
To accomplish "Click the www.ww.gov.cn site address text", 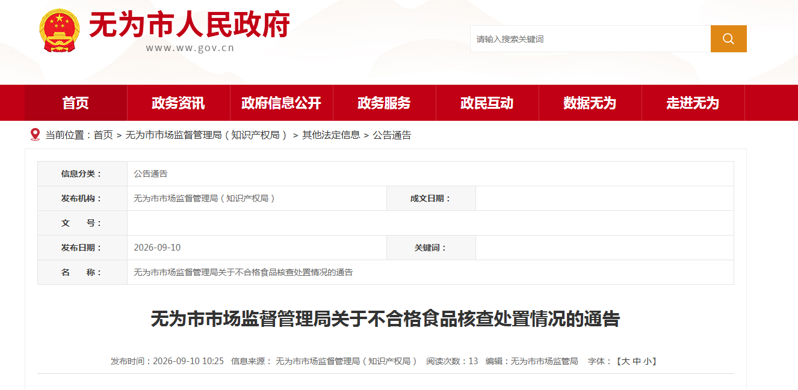I will 190,48.
